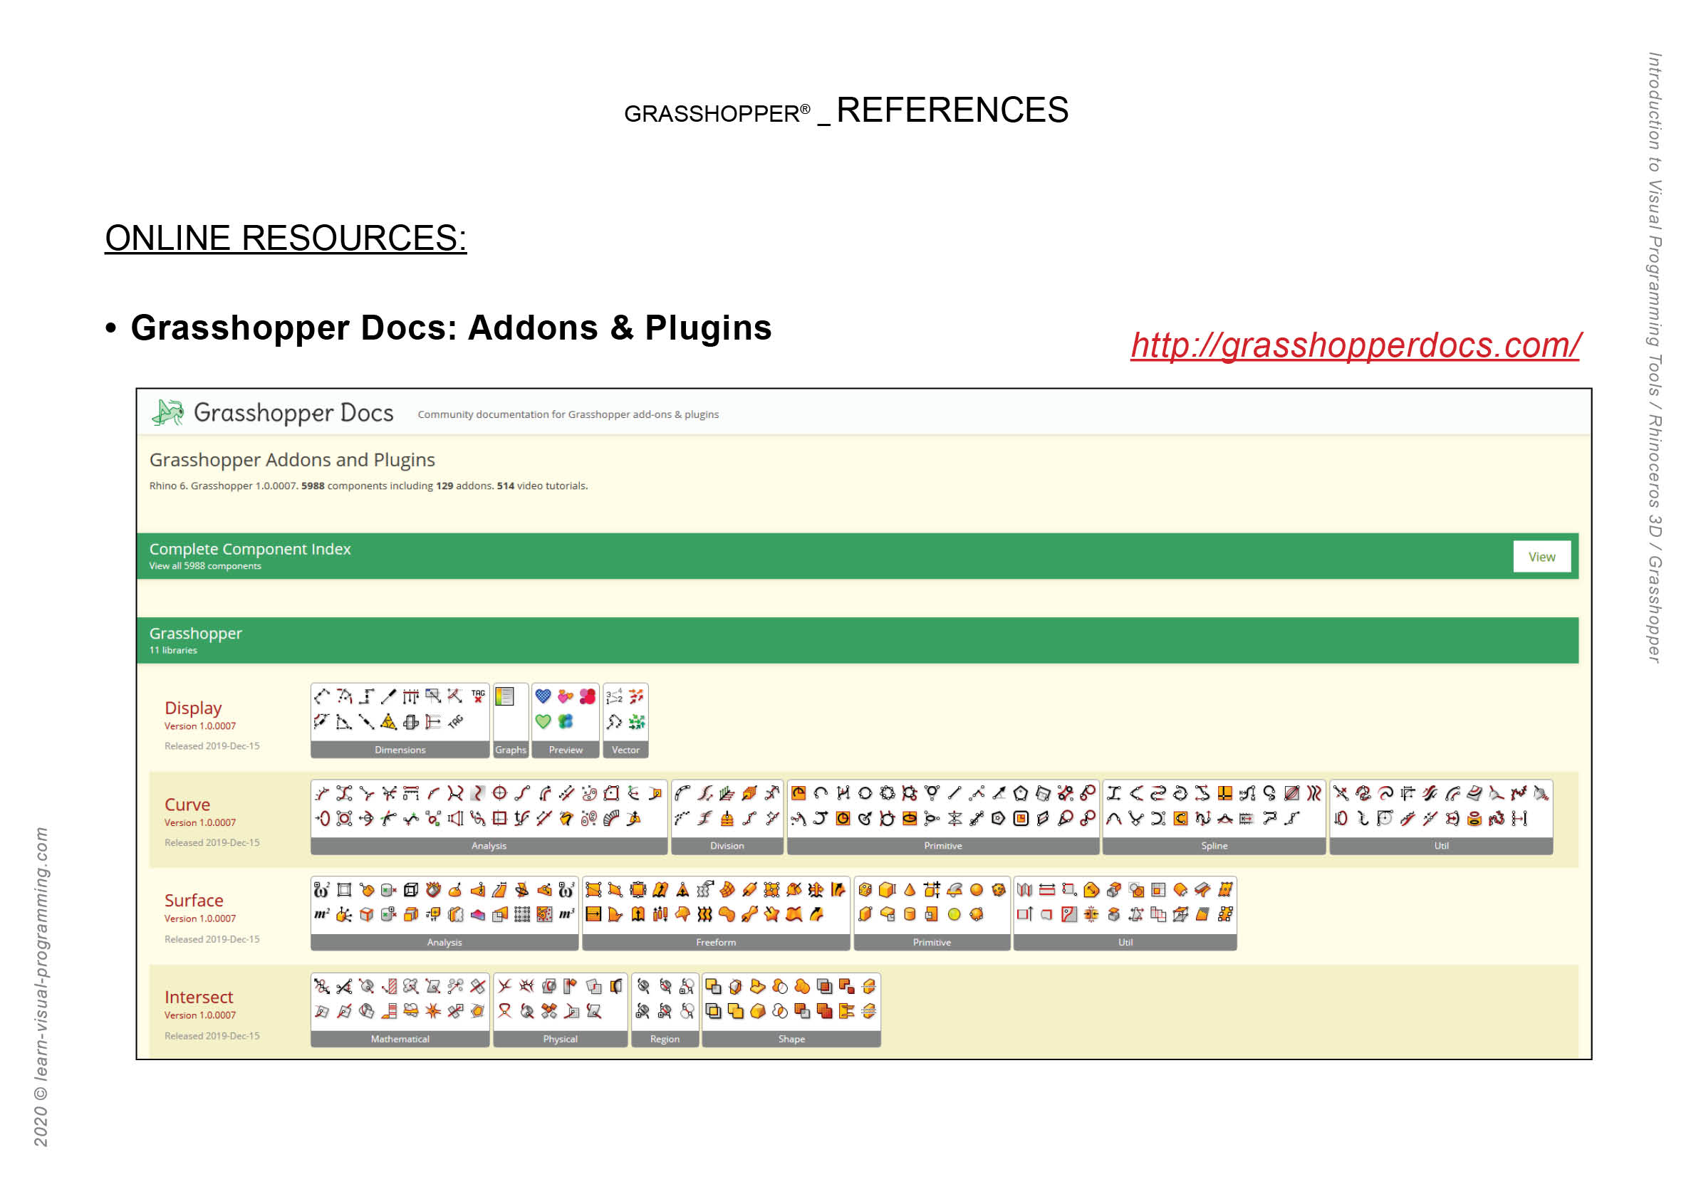Viewport: 1696px width, 1199px height.
Task: Click the yellow triangle icon in Dimensions
Action: [388, 723]
